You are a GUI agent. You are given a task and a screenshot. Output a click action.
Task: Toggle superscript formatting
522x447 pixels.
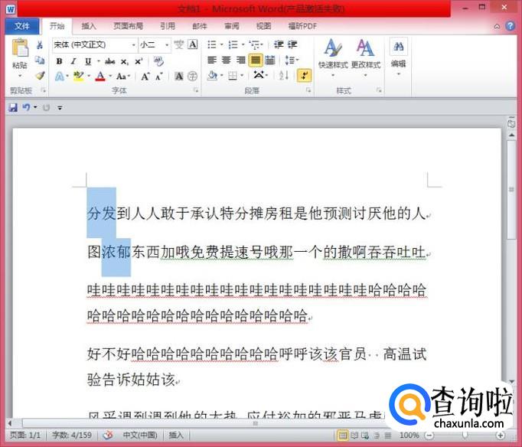click(139, 61)
